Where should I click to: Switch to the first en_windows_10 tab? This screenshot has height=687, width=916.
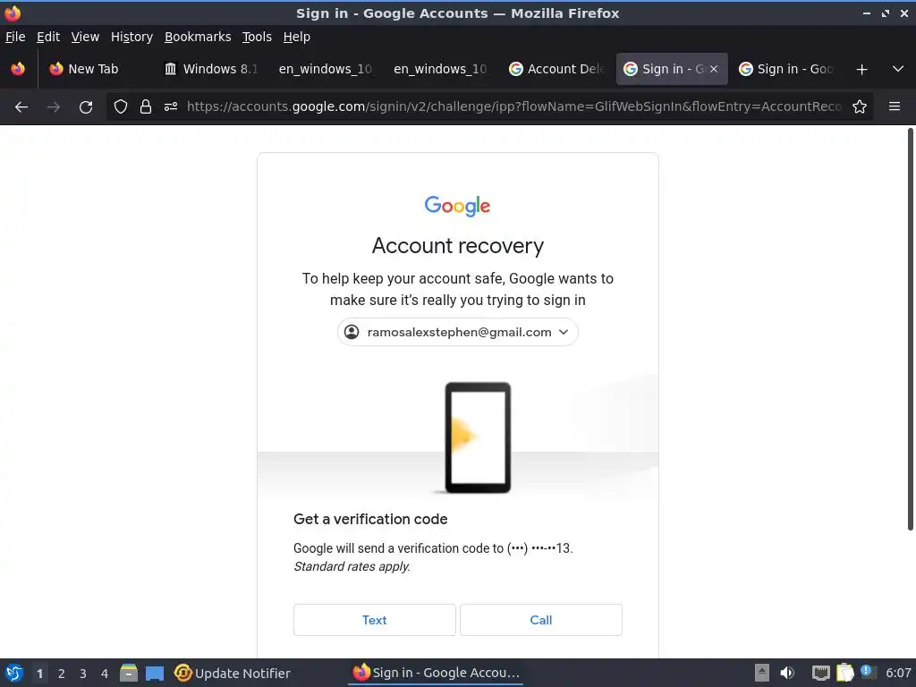tap(326, 69)
